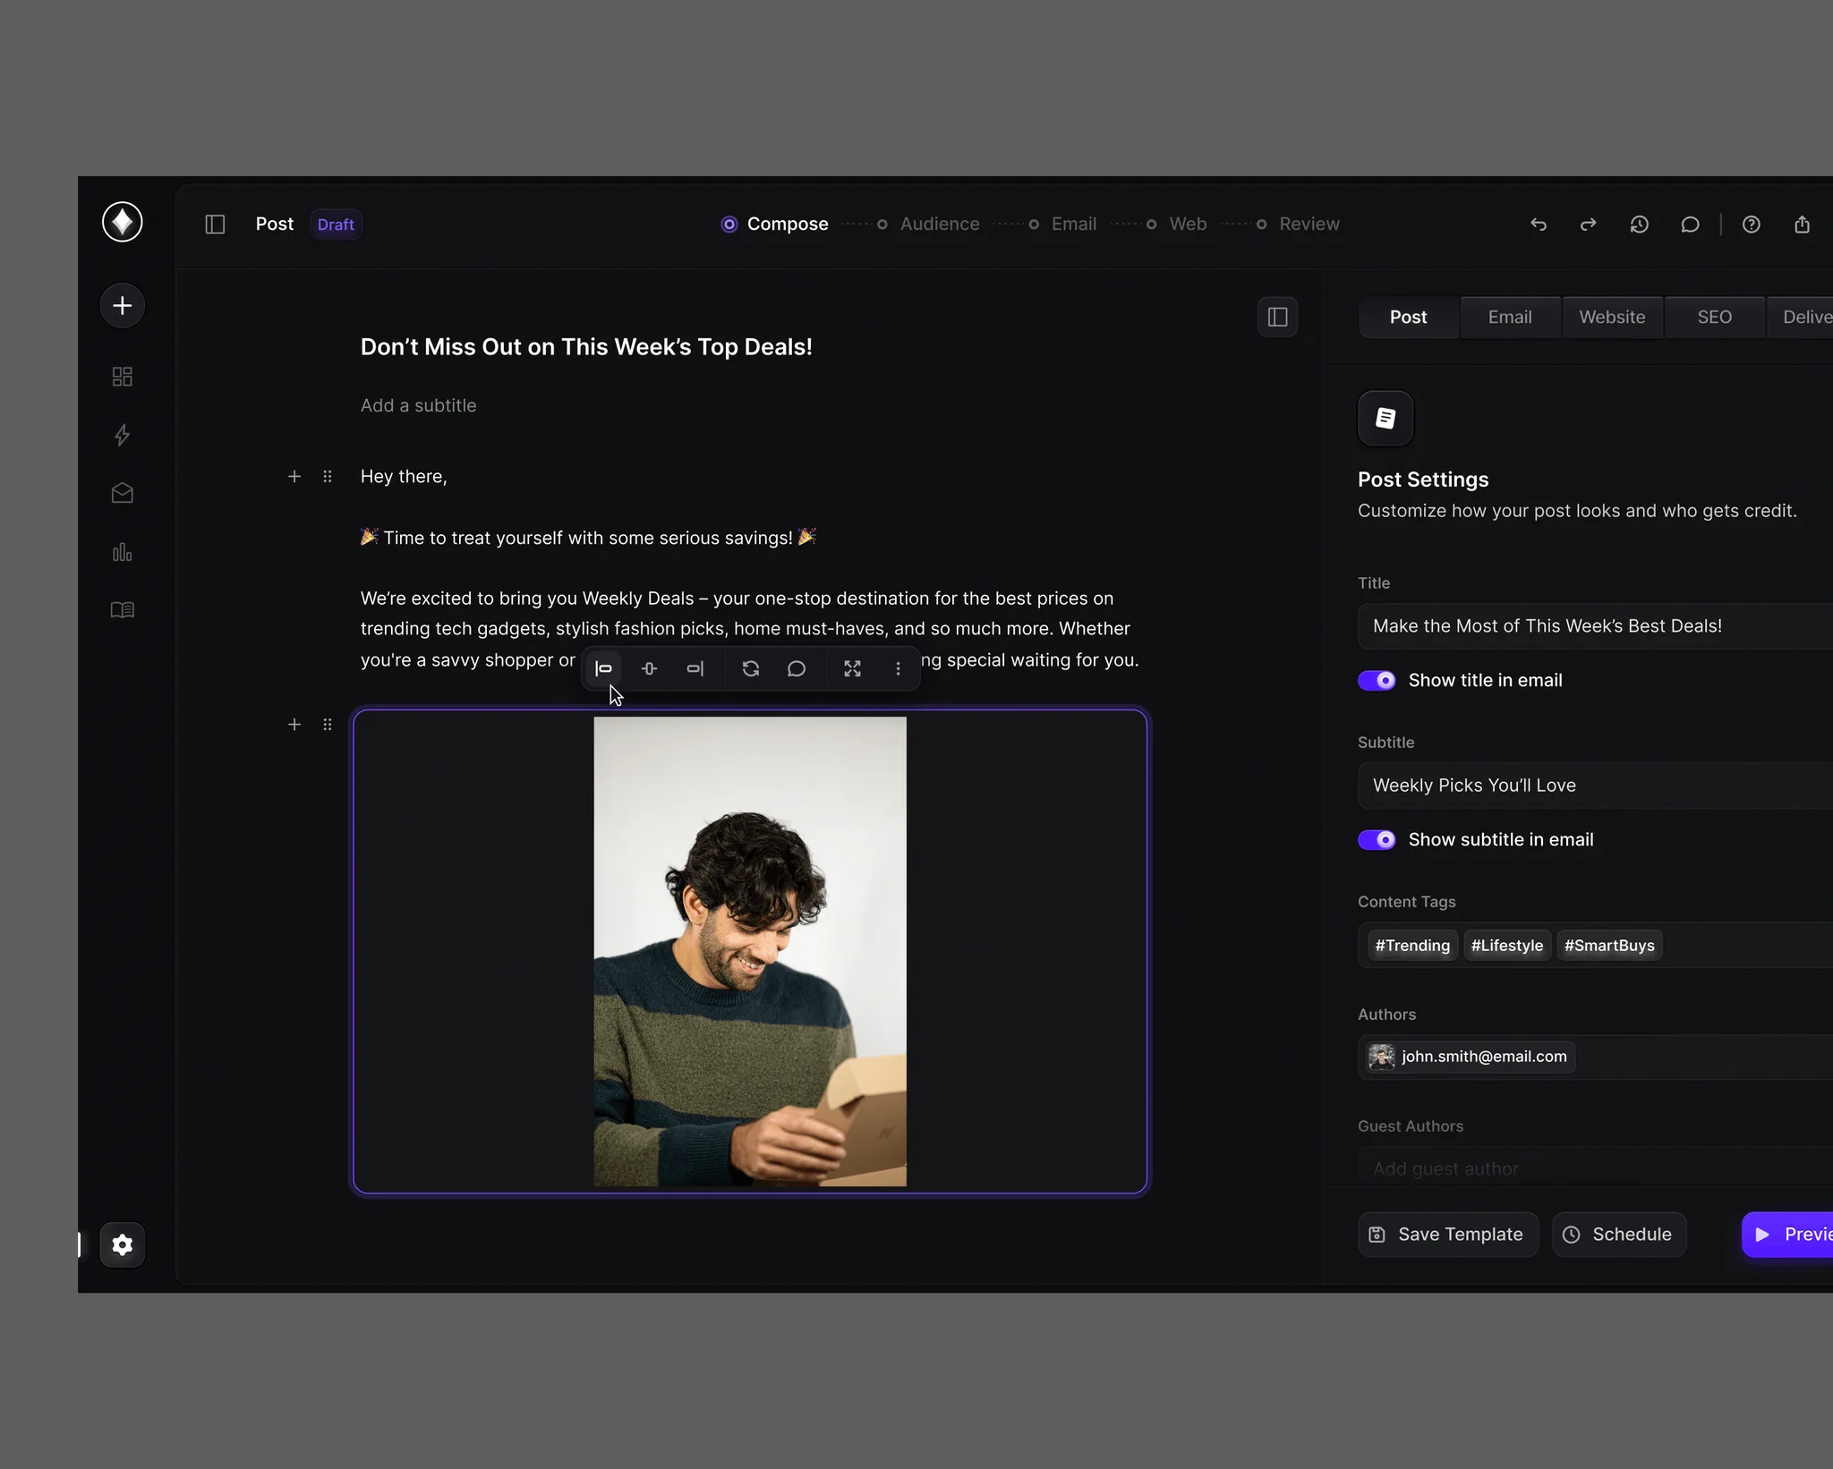The image size is (1833, 1469).
Task: Align image right in the floating toolbar
Action: click(695, 668)
